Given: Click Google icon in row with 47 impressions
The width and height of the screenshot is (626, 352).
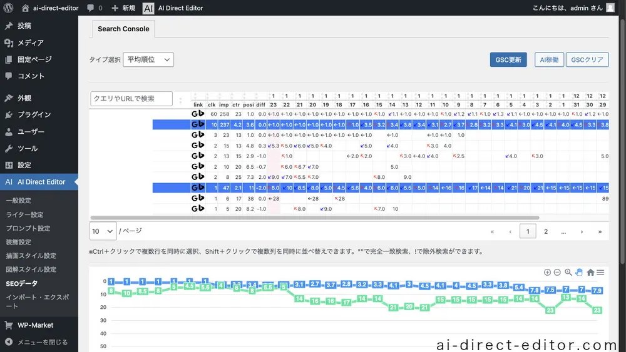Looking at the screenshot, I should pos(195,188).
